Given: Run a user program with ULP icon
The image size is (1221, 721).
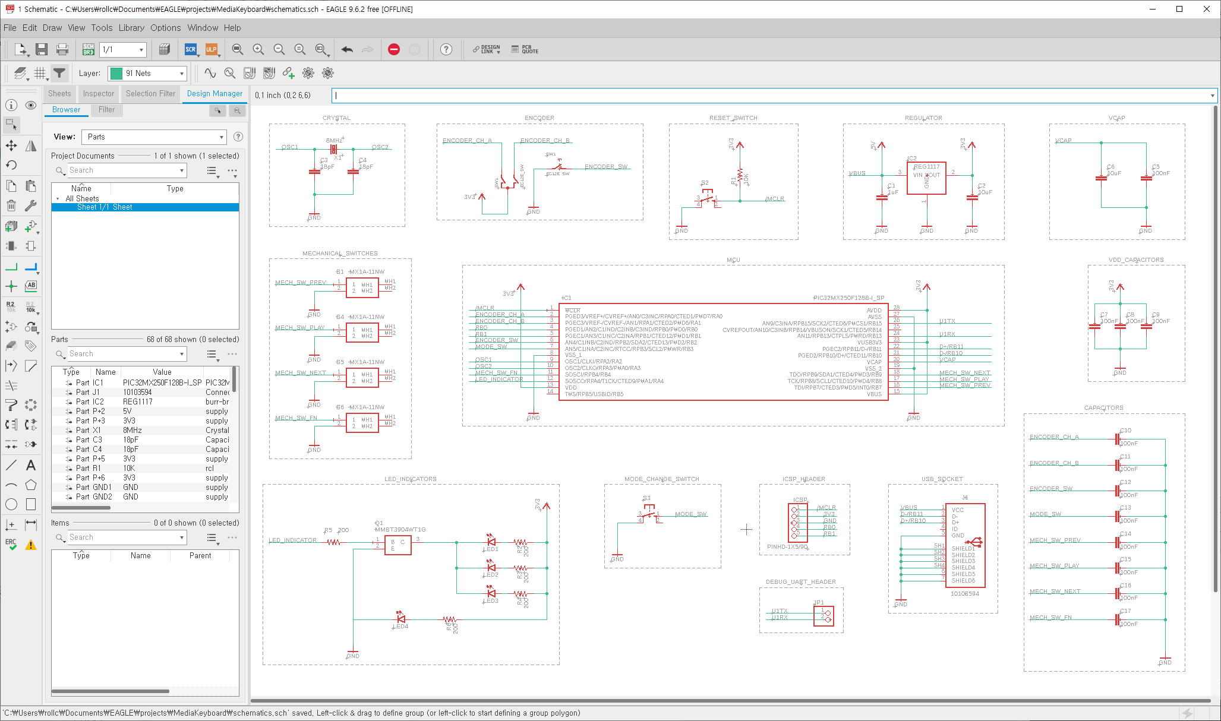Looking at the screenshot, I should pyautogui.click(x=212, y=50).
